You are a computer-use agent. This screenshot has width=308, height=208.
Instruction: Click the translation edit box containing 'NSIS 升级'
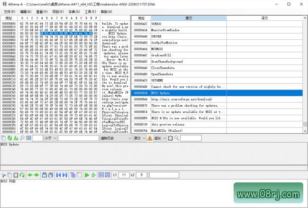154,193
